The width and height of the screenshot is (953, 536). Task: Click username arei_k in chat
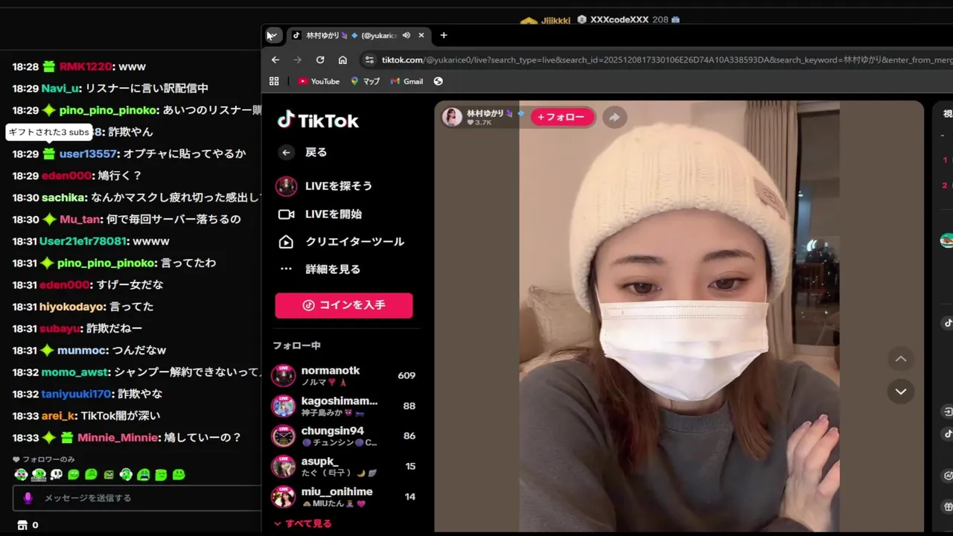(x=58, y=415)
